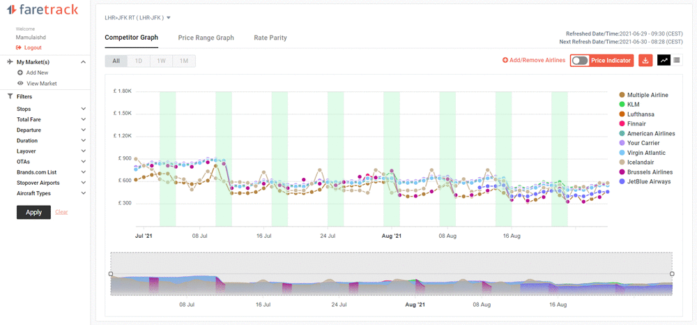
Task: Click the download chart button
Action: [x=645, y=61]
